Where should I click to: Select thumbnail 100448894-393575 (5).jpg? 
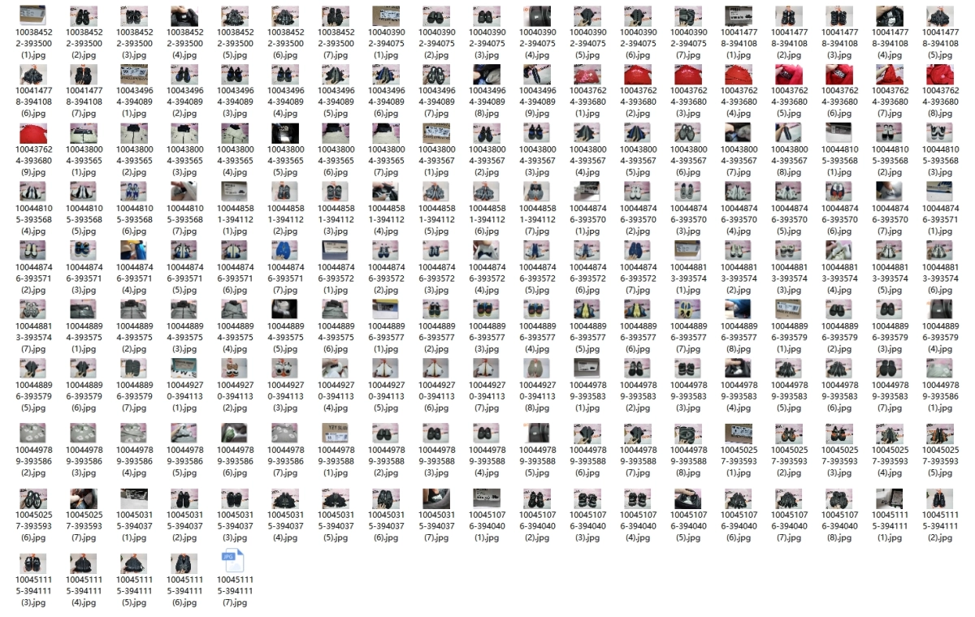coord(284,308)
